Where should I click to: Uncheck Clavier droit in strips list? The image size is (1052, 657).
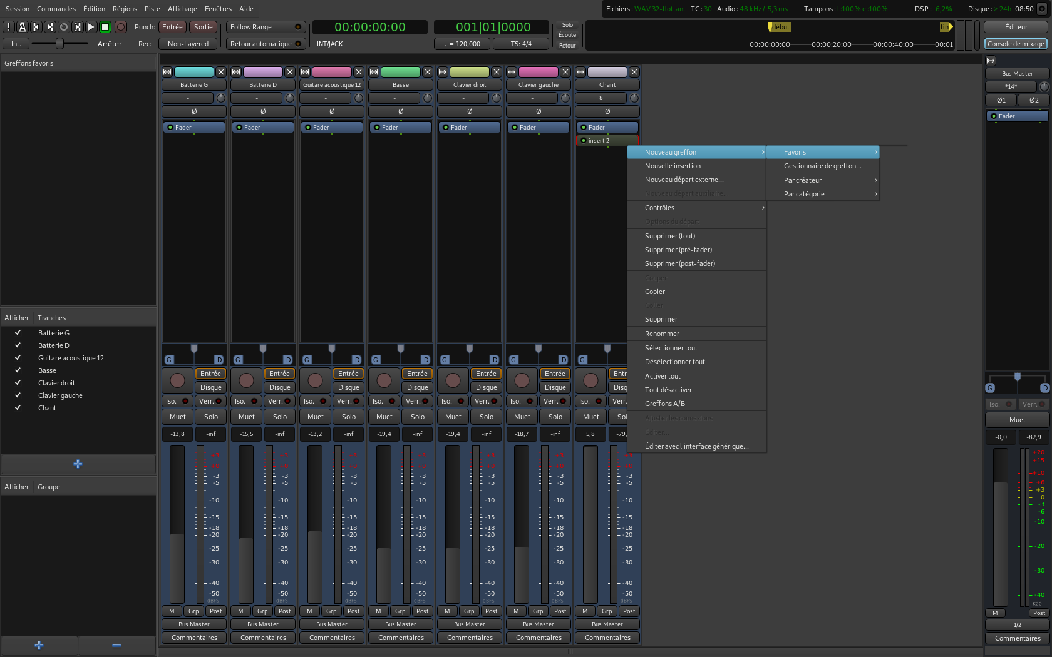click(x=18, y=383)
